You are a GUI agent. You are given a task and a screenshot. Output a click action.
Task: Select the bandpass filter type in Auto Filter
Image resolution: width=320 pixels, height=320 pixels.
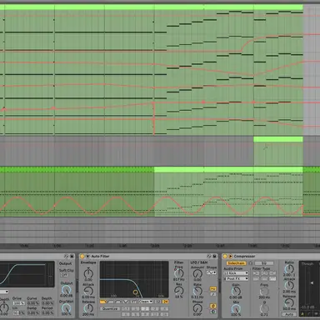tap(118, 302)
